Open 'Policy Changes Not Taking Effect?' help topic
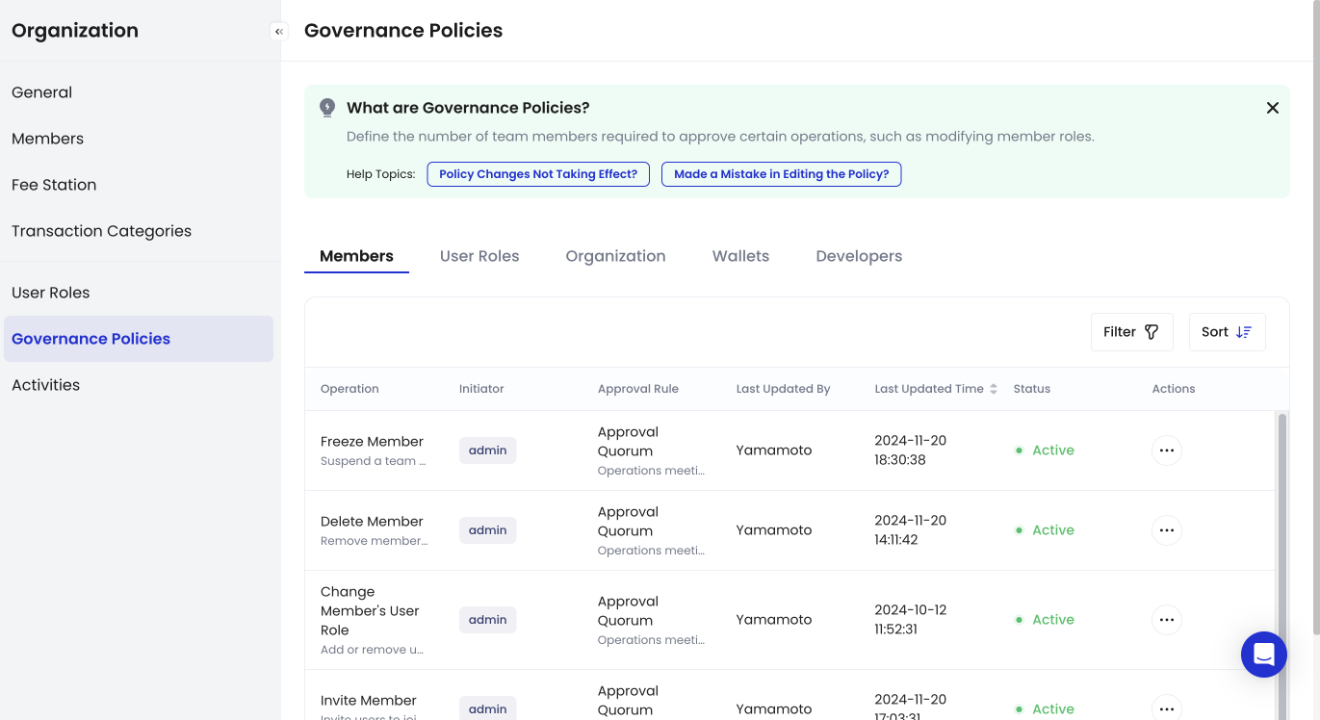The image size is (1320, 720). tap(538, 174)
